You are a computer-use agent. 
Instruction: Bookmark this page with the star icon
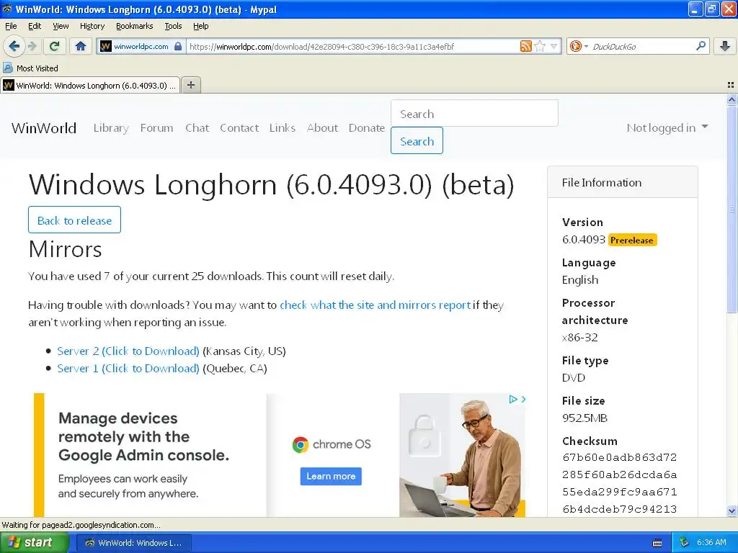541,46
